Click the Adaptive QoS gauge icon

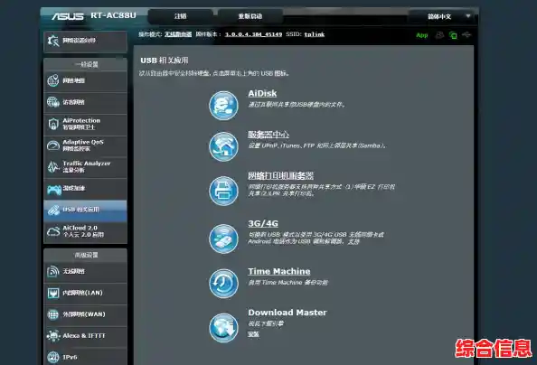53,145
